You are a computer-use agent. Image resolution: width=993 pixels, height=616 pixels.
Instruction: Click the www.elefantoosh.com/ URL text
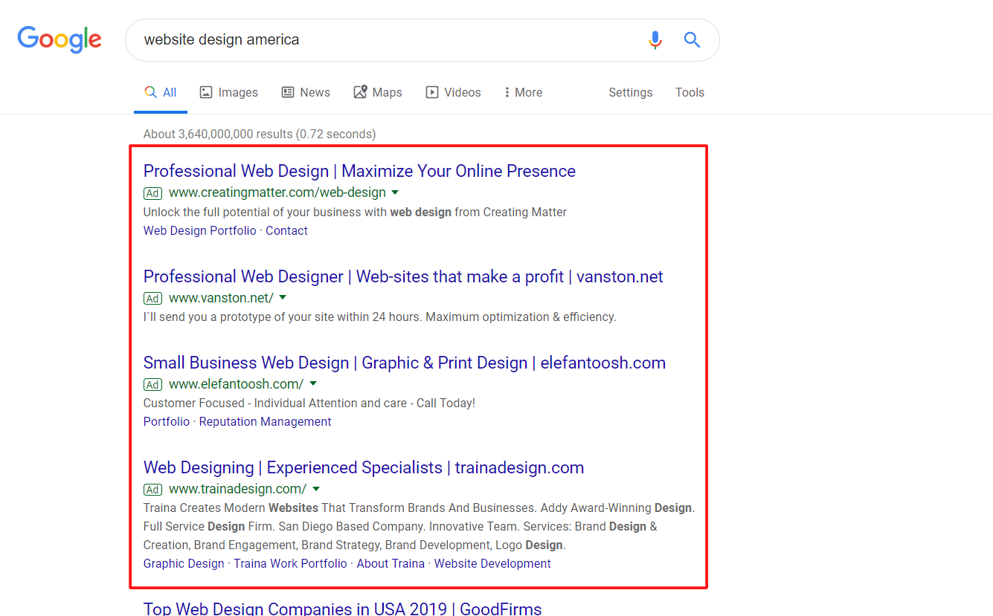pyautogui.click(x=236, y=384)
